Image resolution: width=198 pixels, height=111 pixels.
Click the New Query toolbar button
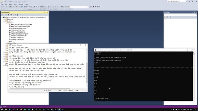coord(28,7)
